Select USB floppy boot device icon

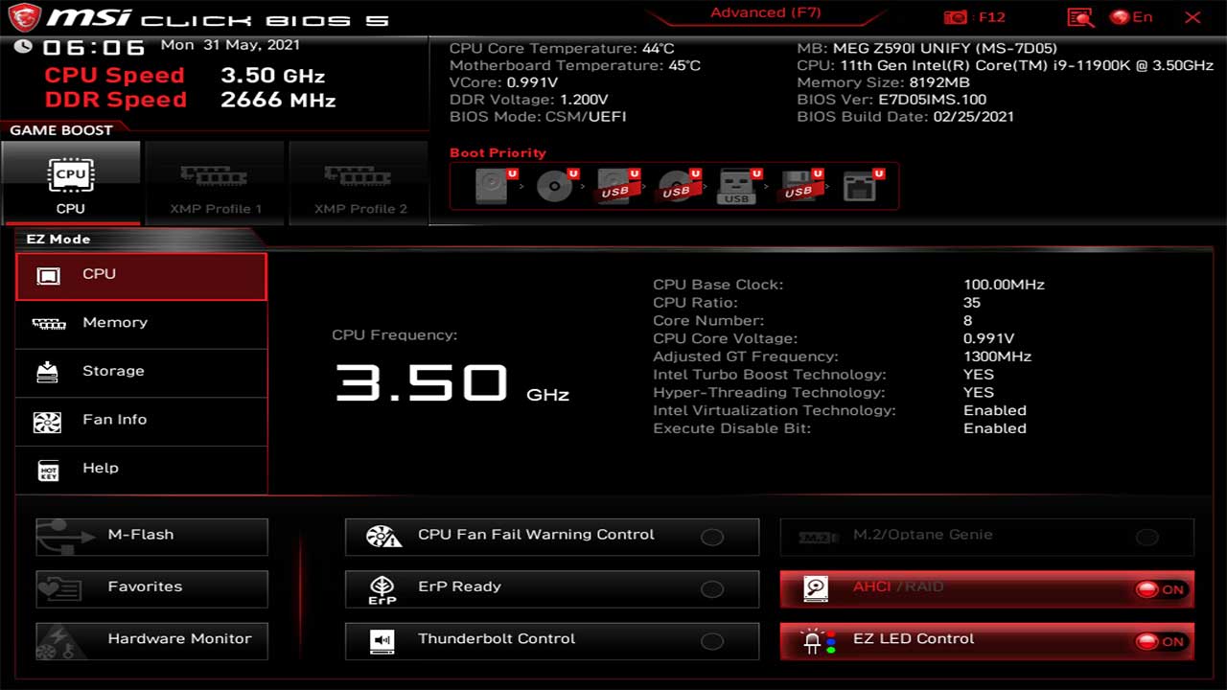pos(799,186)
